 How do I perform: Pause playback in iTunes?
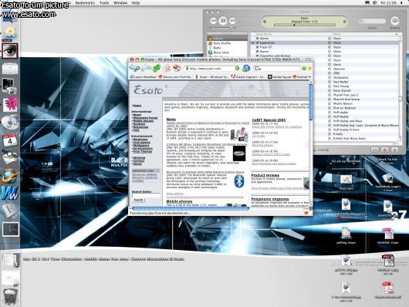click(x=223, y=20)
